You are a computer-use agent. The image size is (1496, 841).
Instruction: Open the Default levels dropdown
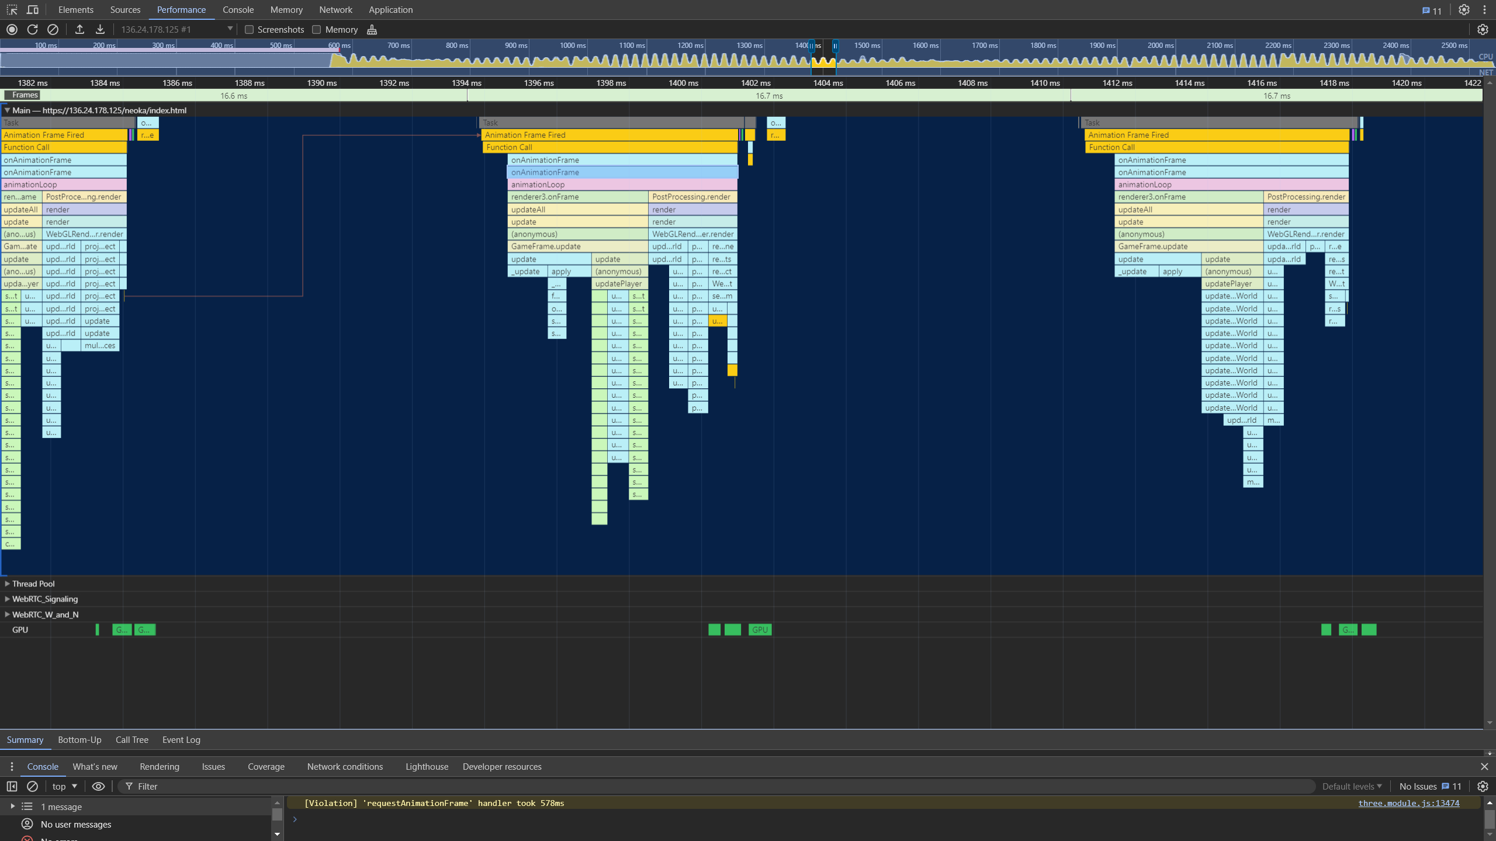[1352, 786]
